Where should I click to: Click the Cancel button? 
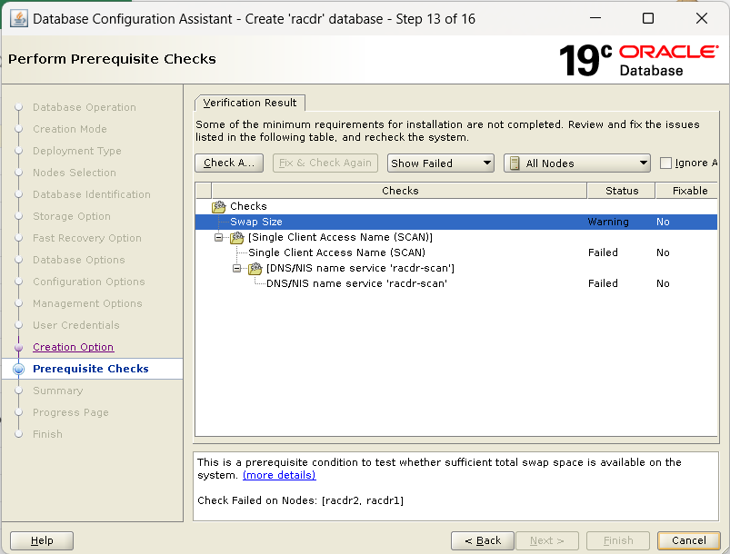pos(688,540)
